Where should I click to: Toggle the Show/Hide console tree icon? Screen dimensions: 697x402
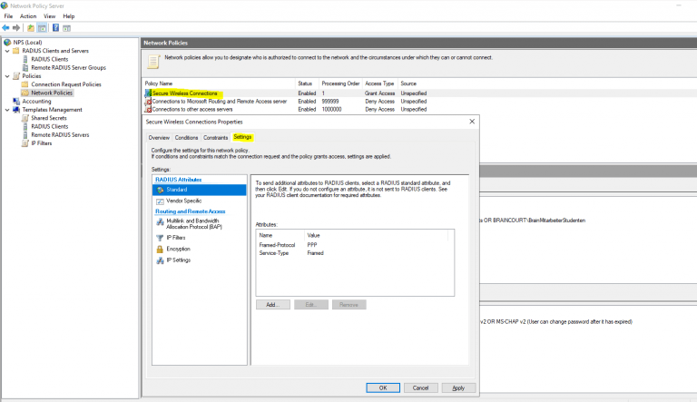point(42,28)
